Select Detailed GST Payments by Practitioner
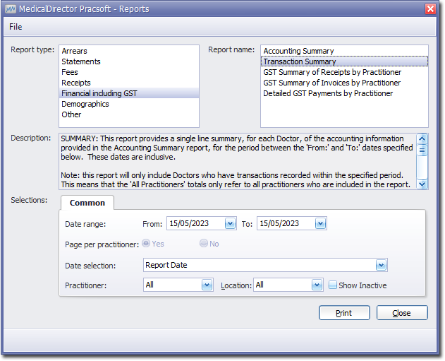 328,93
